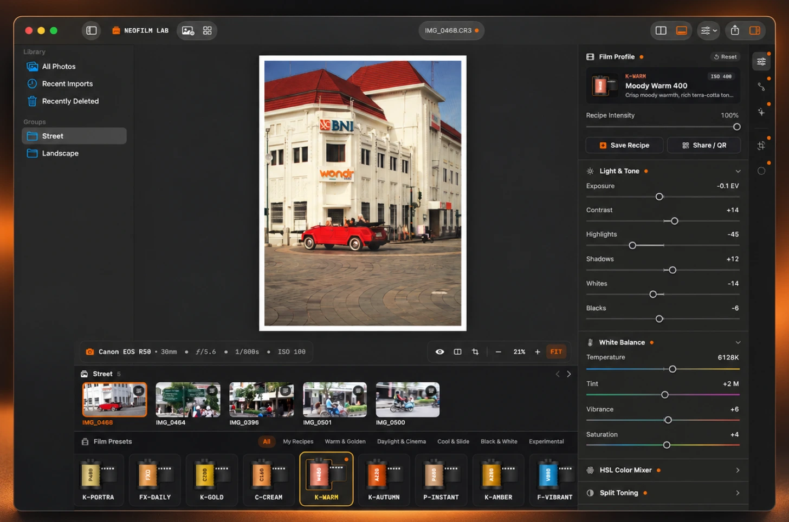Image resolution: width=789 pixels, height=522 pixels.
Task: Open the adjustments settings dropdown in toolbar
Action: (709, 30)
